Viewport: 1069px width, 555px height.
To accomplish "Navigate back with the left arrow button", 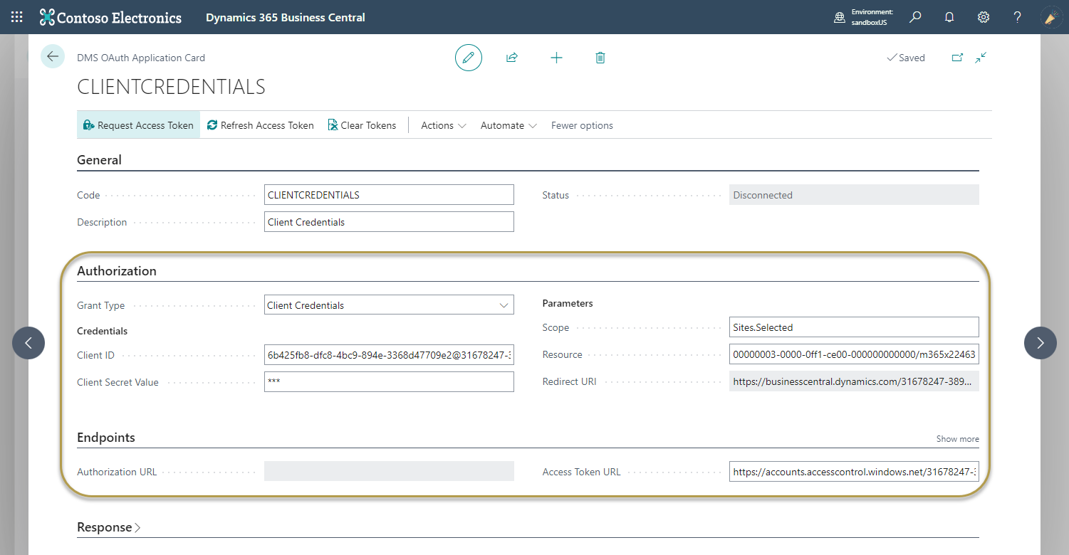I will pyautogui.click(x=52, y=56).
